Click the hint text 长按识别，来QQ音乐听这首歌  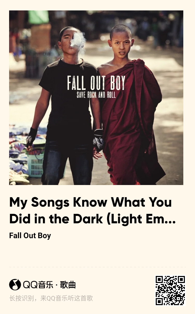51,298
